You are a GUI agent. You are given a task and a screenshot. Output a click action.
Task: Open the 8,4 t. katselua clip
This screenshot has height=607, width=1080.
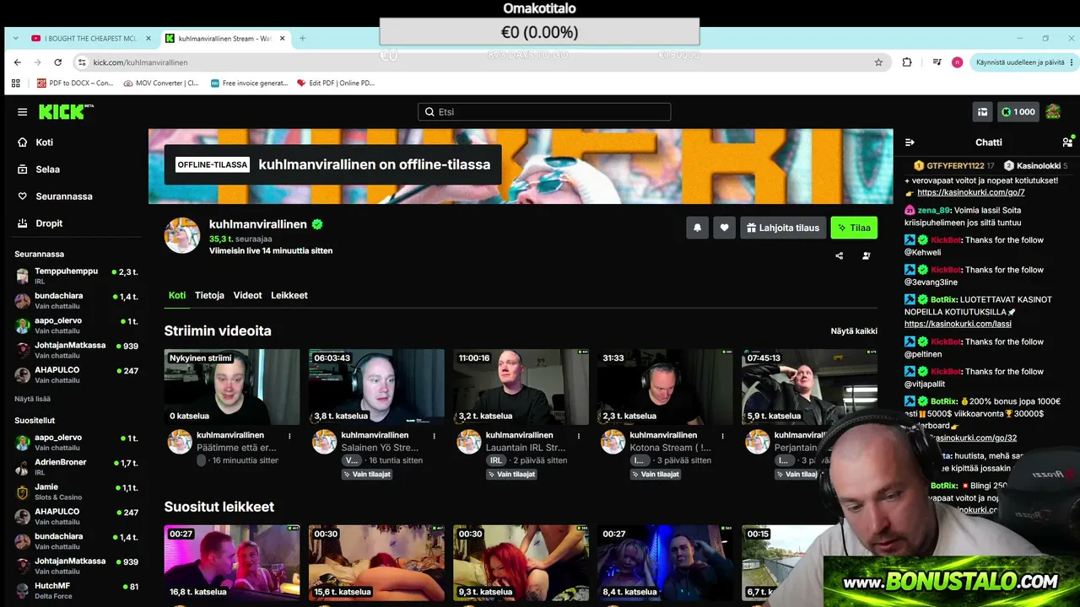[x=665, y=563]
